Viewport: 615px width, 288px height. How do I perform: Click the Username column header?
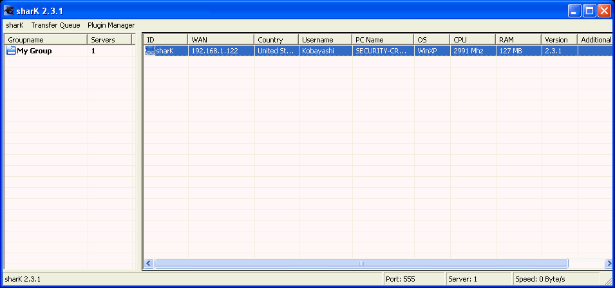(325, 40)
